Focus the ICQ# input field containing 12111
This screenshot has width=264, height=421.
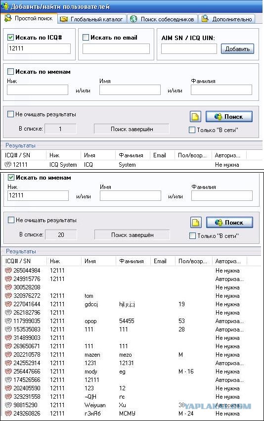point(39,48)
